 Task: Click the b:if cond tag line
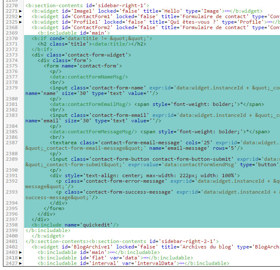pos(92,38)
